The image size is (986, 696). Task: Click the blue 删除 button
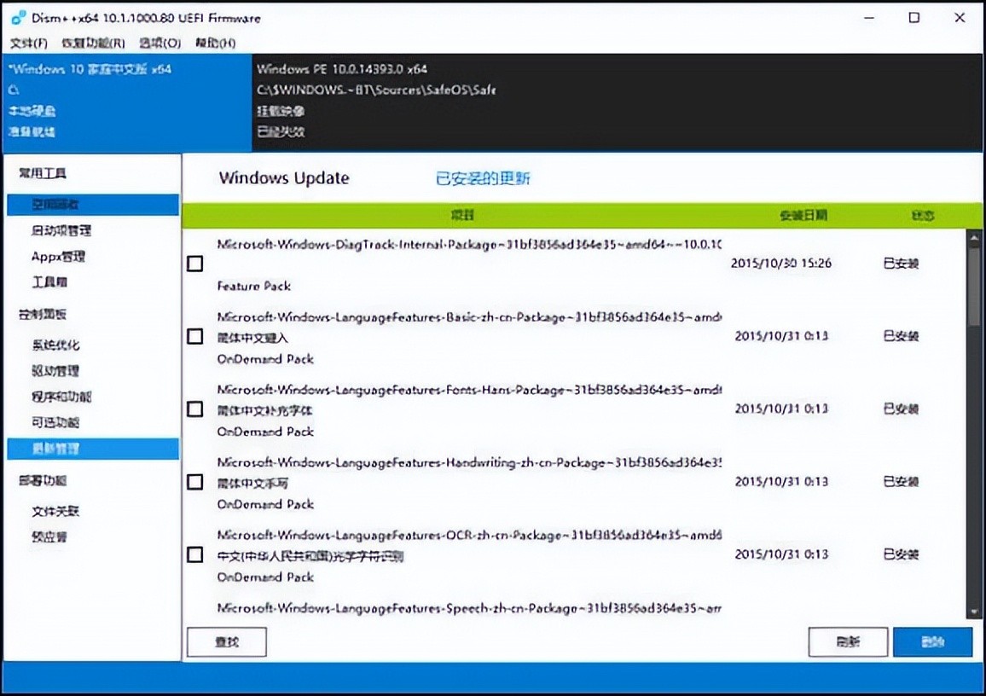pyautogui.click(x=932, y=642)
